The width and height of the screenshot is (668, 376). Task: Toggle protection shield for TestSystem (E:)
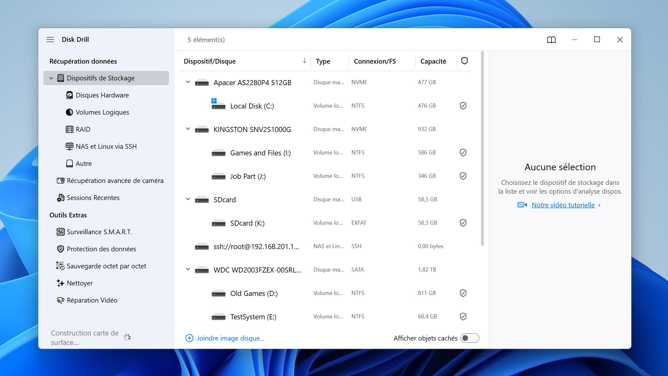[x=463, y=316]
